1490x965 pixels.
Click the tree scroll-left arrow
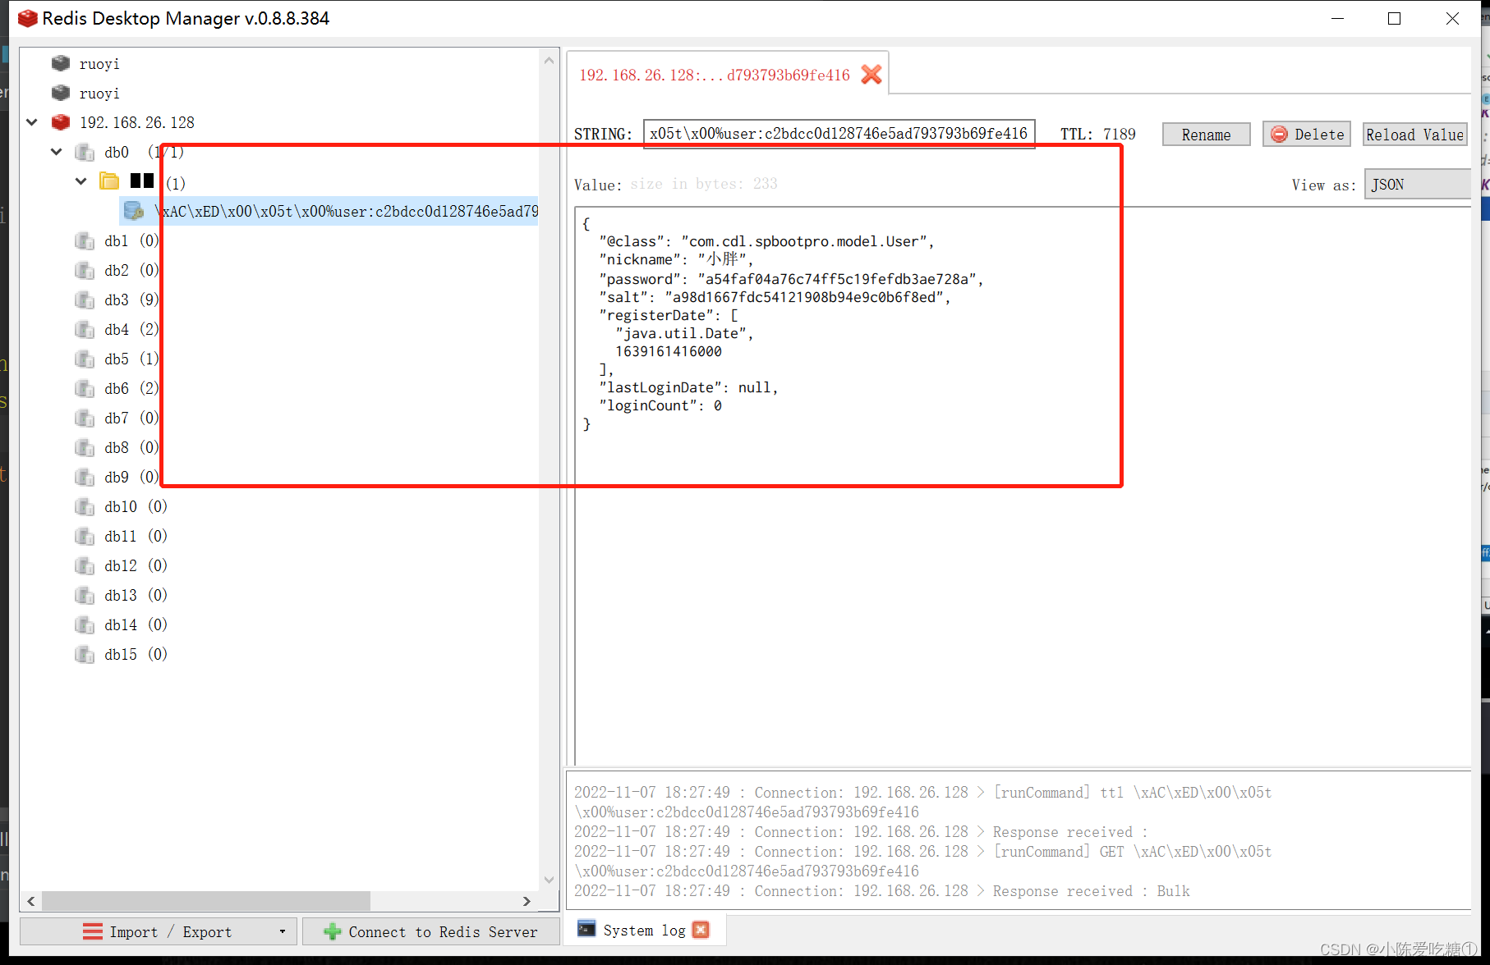pos(30,901)
